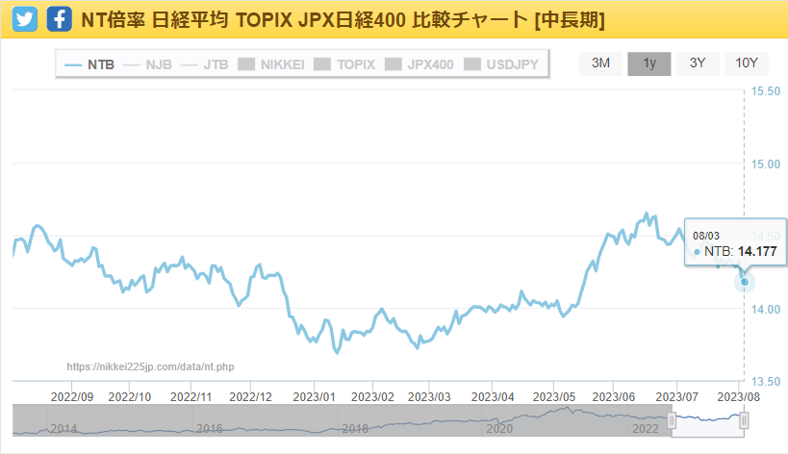The width and height of the screenshot is (788, 454).
Task: Select the 1y time range
Action: (649, 63)
